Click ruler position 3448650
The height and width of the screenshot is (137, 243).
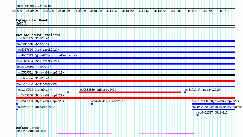click(x=128, y=11)
